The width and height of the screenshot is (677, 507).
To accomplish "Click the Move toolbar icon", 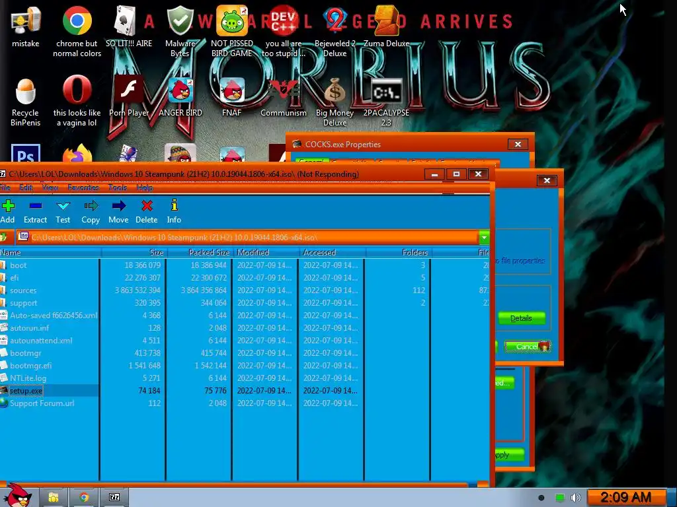I will point(118,212).
